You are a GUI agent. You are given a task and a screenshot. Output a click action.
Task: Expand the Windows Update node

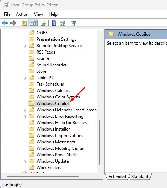click(25, 162)
